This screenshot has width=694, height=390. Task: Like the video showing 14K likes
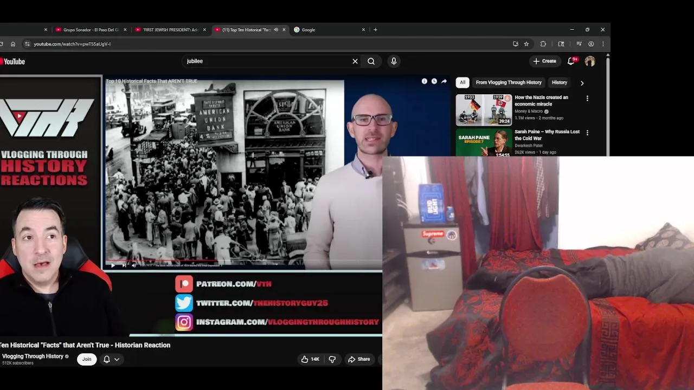pyautogui.click(x=311, y=359)
